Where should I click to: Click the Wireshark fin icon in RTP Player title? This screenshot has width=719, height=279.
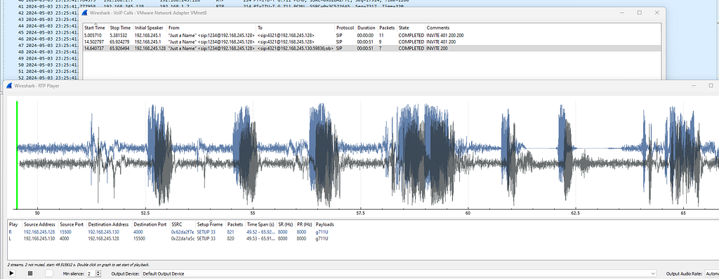point(10,86)
